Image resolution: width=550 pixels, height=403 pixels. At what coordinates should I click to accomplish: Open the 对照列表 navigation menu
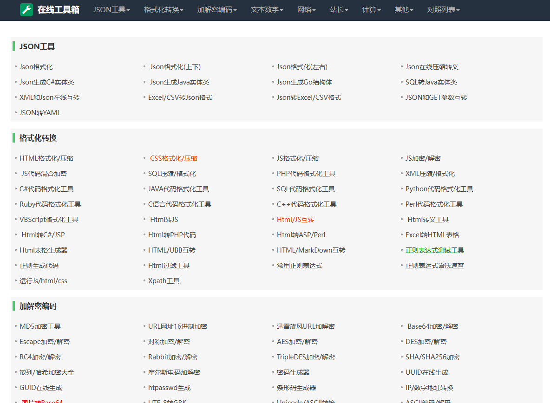tap(444, 10)
